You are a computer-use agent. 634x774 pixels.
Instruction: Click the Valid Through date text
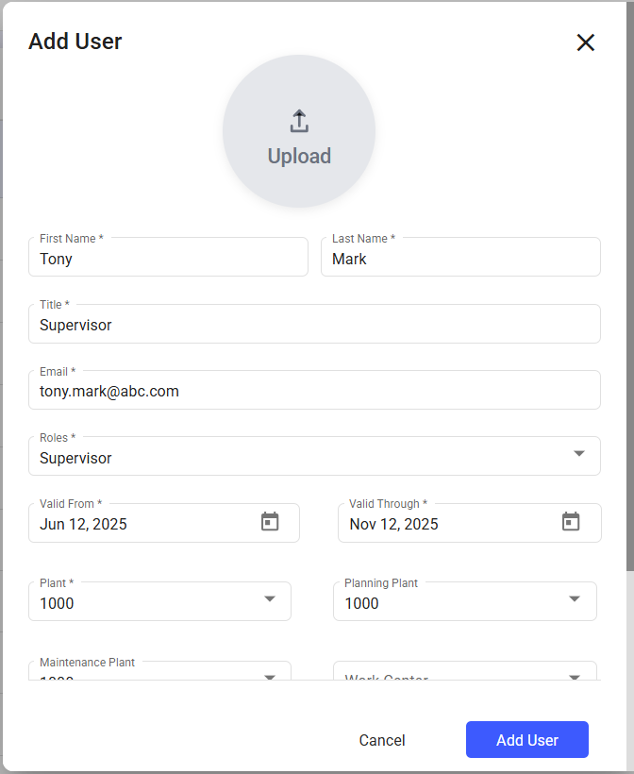(394, 524)
